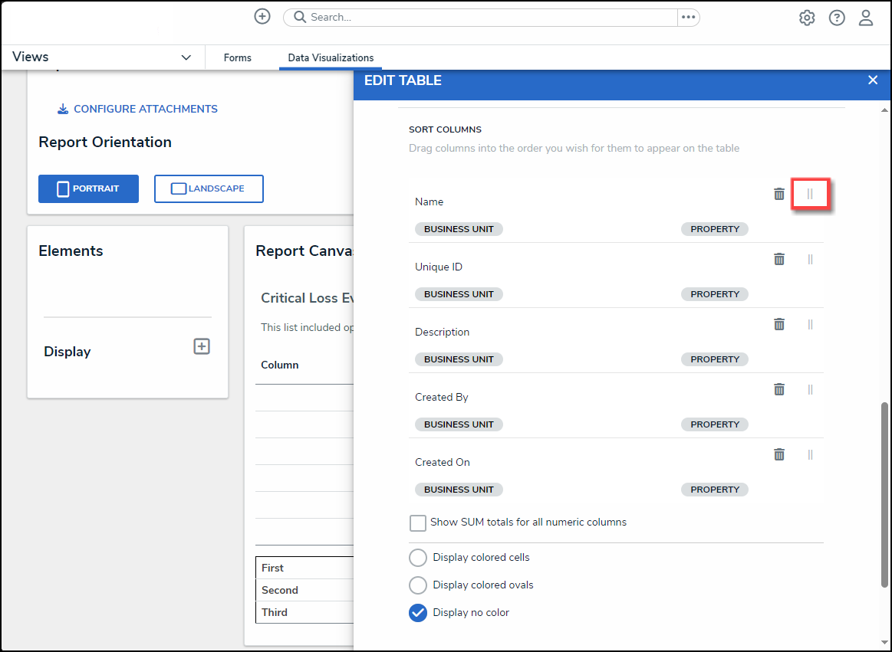
Task: Click the drag handle for Name column
Action: [x=810, y=194]
